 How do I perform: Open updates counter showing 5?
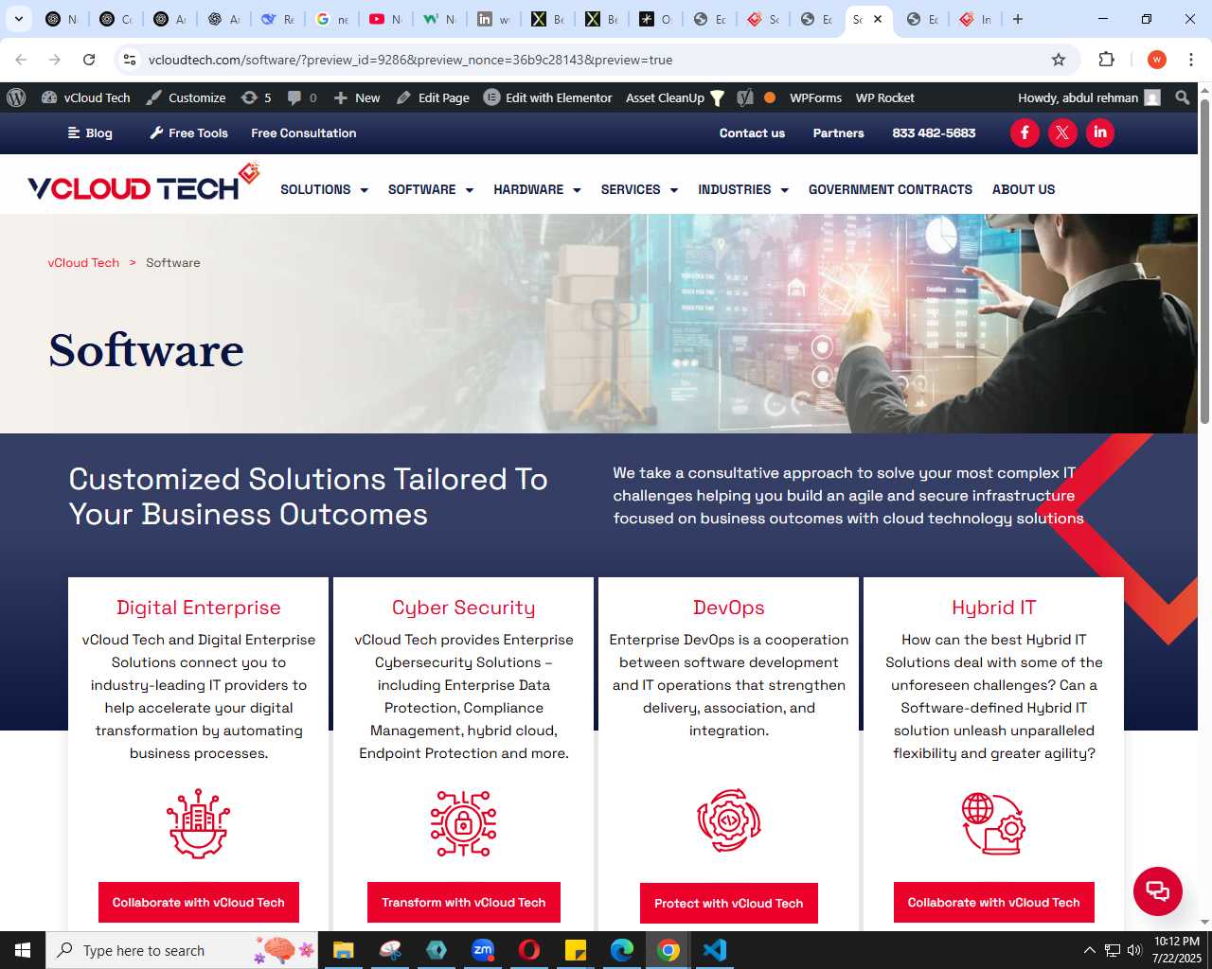coord(256,97)
